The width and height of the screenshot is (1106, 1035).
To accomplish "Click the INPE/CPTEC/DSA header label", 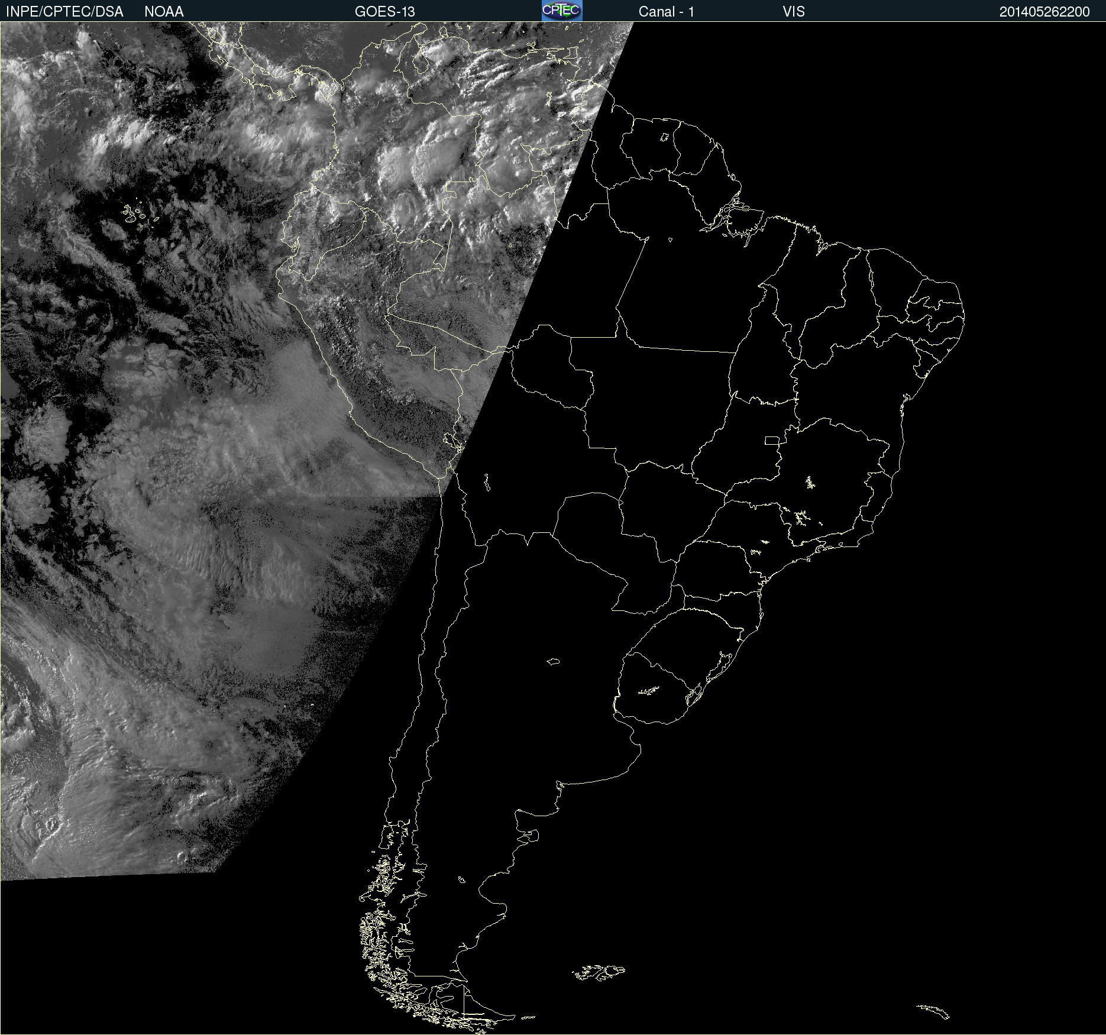I will pyautogui.click(x=64, y=12).
